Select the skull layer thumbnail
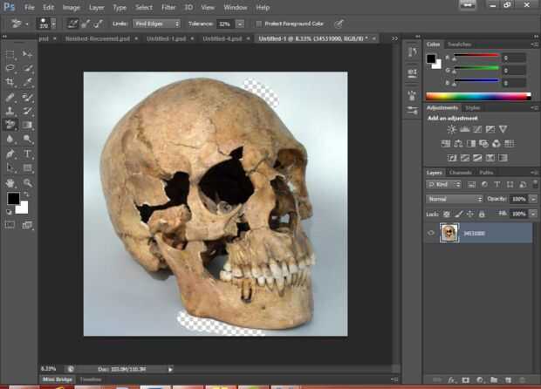The width and height of the screenshot is (541, 389). 449,233
